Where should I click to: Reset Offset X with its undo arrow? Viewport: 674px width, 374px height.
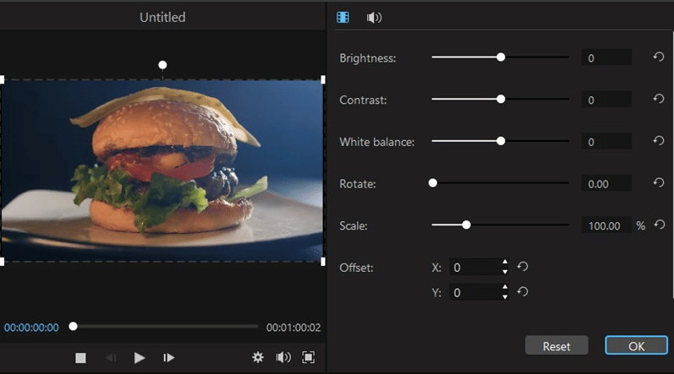(x=523, y=267)
